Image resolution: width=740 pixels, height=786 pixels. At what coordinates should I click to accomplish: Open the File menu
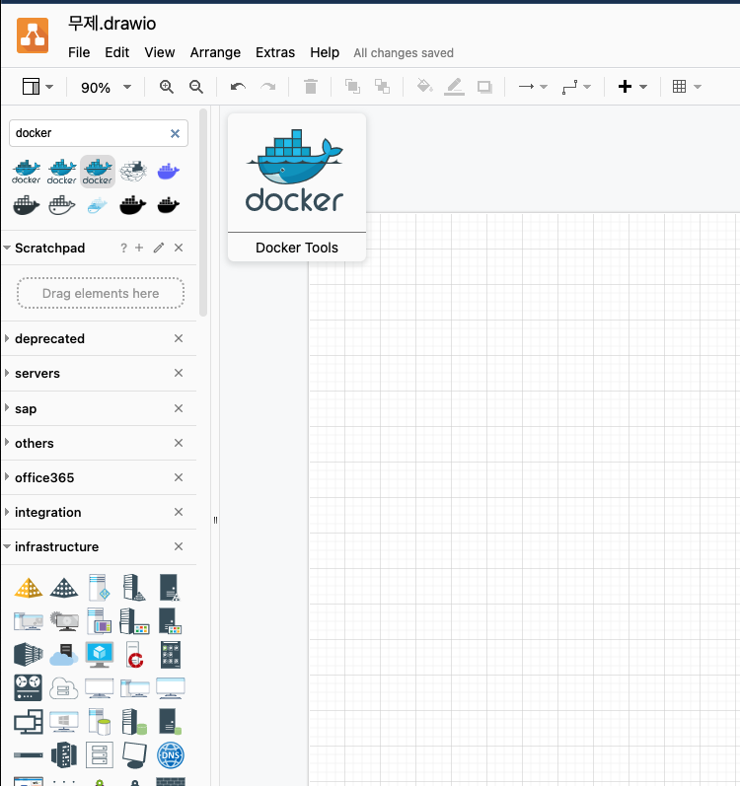point(79,52)
